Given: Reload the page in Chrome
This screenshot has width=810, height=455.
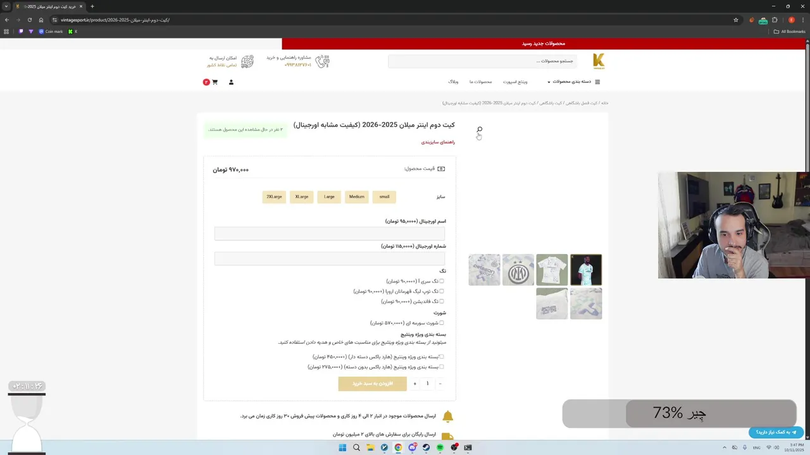Looking at the screenshot, I should [x=29, y=20].
